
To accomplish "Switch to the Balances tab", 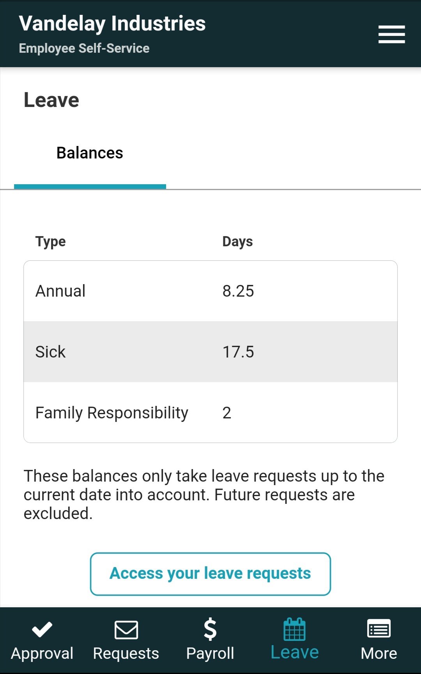I will [89, 153].
